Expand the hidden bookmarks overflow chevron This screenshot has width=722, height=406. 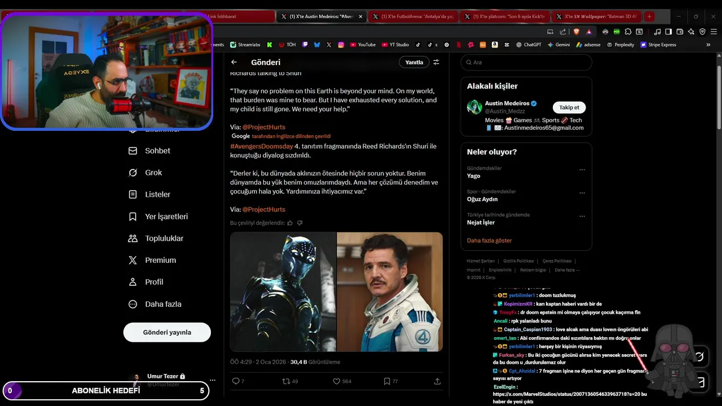[x=708, y=45]
